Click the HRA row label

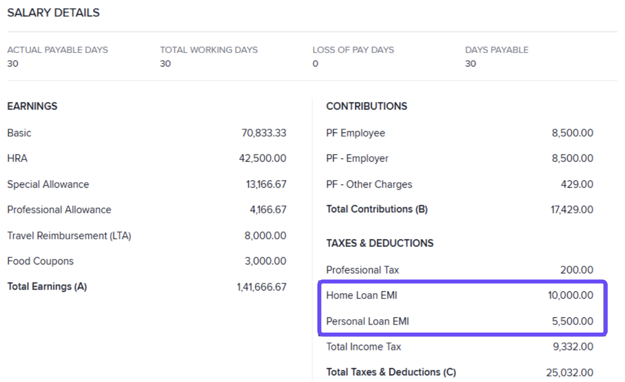[x=17, y=158]
